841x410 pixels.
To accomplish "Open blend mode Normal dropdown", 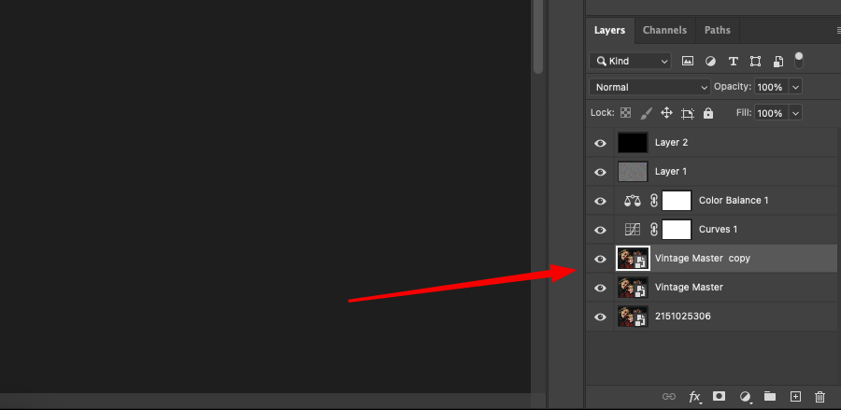I will [x=649, y=87].
